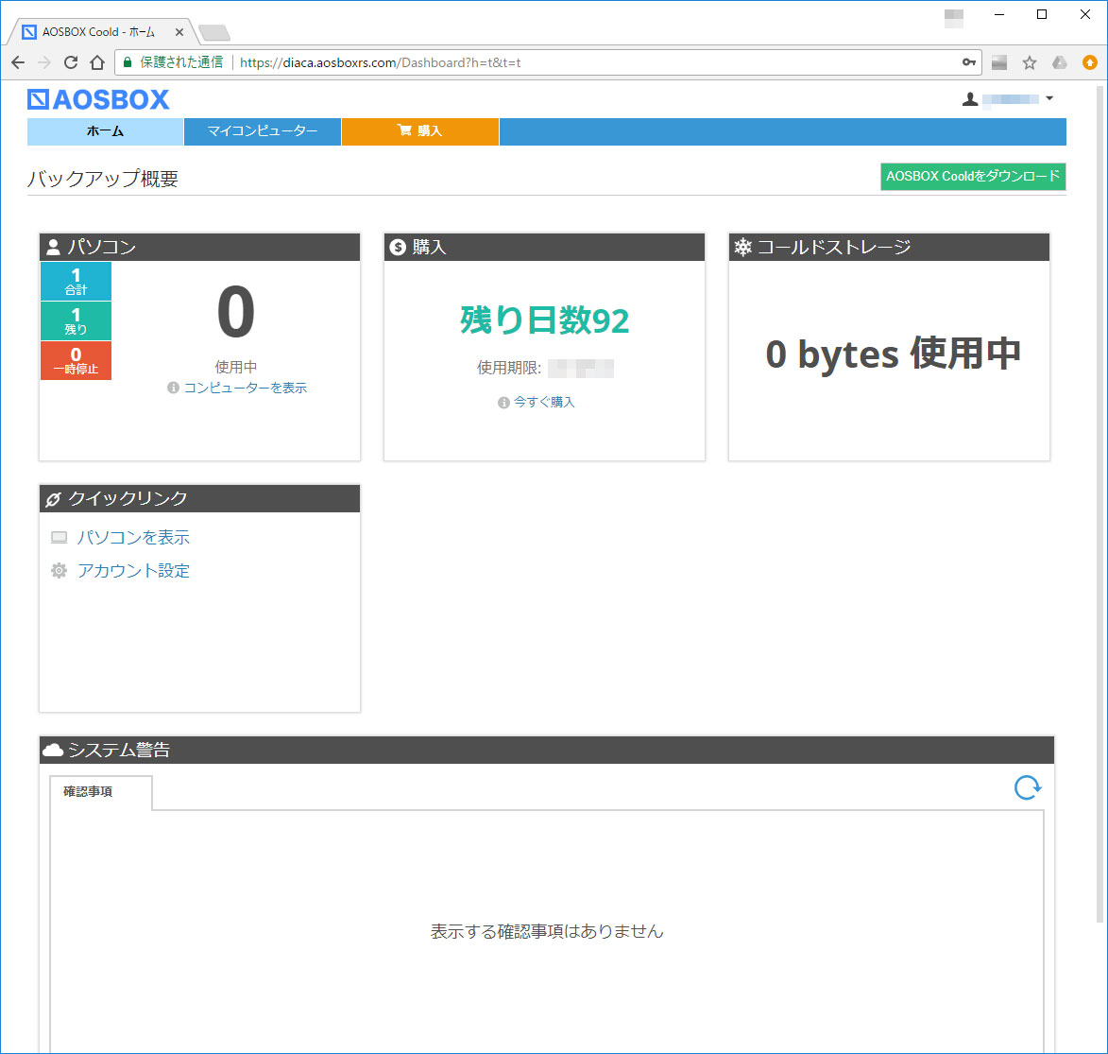The image size is (1108, 1054).
Task: Click the browser forward arrow
Action: pyautogui.click(x=44, y=62)
